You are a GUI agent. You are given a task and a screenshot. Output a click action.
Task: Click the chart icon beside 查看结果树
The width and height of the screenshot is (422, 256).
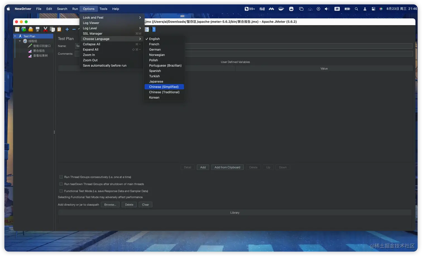tap(30, 56)
